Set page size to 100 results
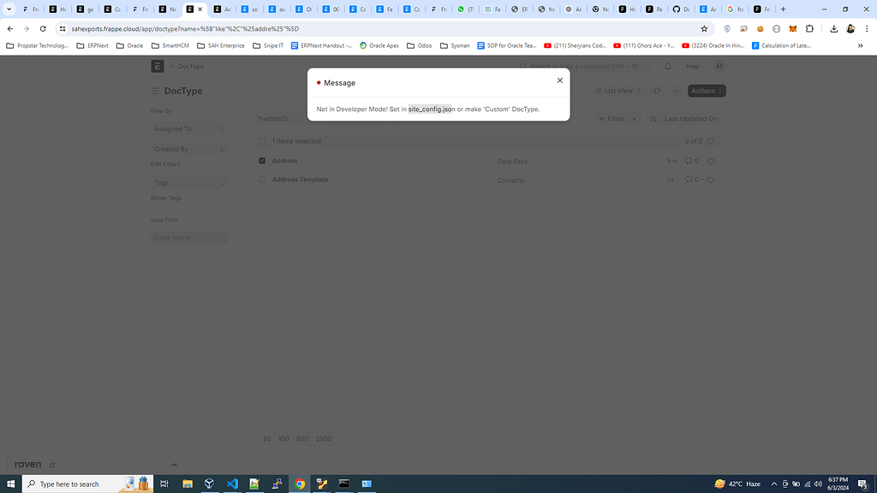This screenshot has width=877, height=493. pyautogui.click(x=283, y=438)
